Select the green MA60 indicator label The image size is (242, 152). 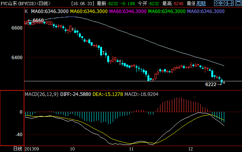coord(167,11)
